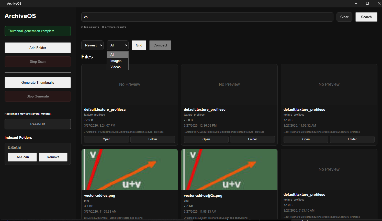Click the Stop Generate button
This screenshot has height=221, width=382.
point(38,96)
